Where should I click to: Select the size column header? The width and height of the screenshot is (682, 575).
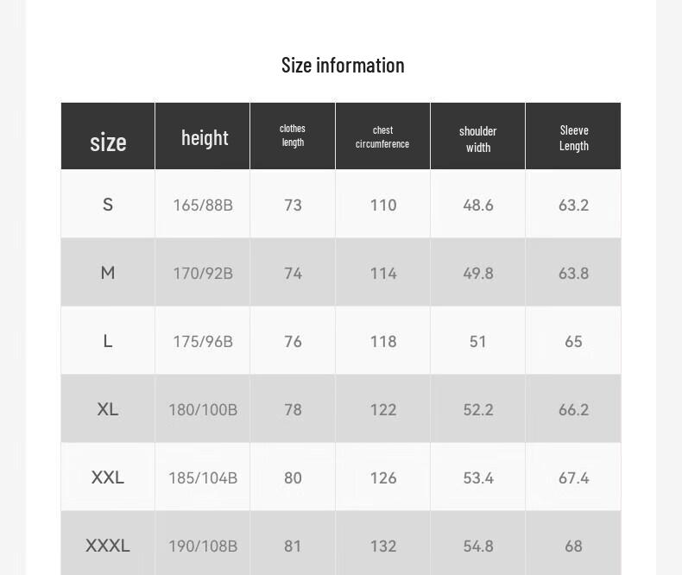108,136
